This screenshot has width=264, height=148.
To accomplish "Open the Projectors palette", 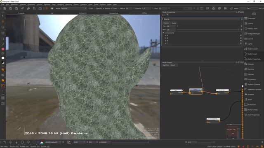I will [x=250, y=79].
